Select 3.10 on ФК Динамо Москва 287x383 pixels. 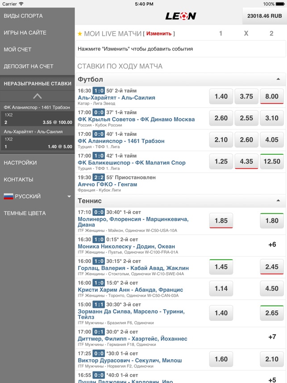click(272, 118)
